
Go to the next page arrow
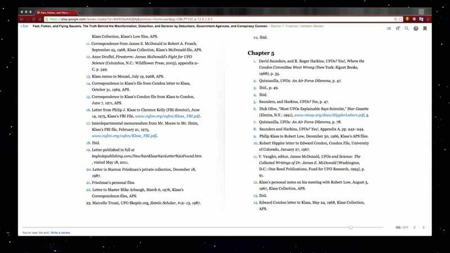pos(424,228)
